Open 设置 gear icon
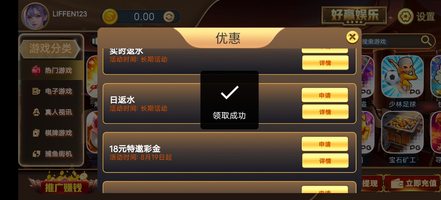This screenshot has width=441, height=200. click(406, 16)
